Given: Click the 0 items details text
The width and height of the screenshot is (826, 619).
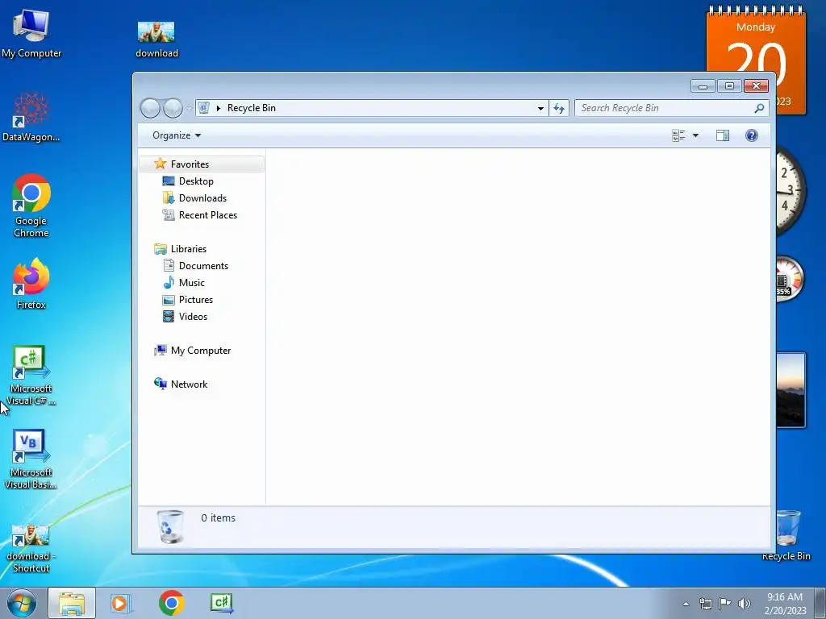Looking at the screenshot, I should pyautogui.click(x=218, y=518).
